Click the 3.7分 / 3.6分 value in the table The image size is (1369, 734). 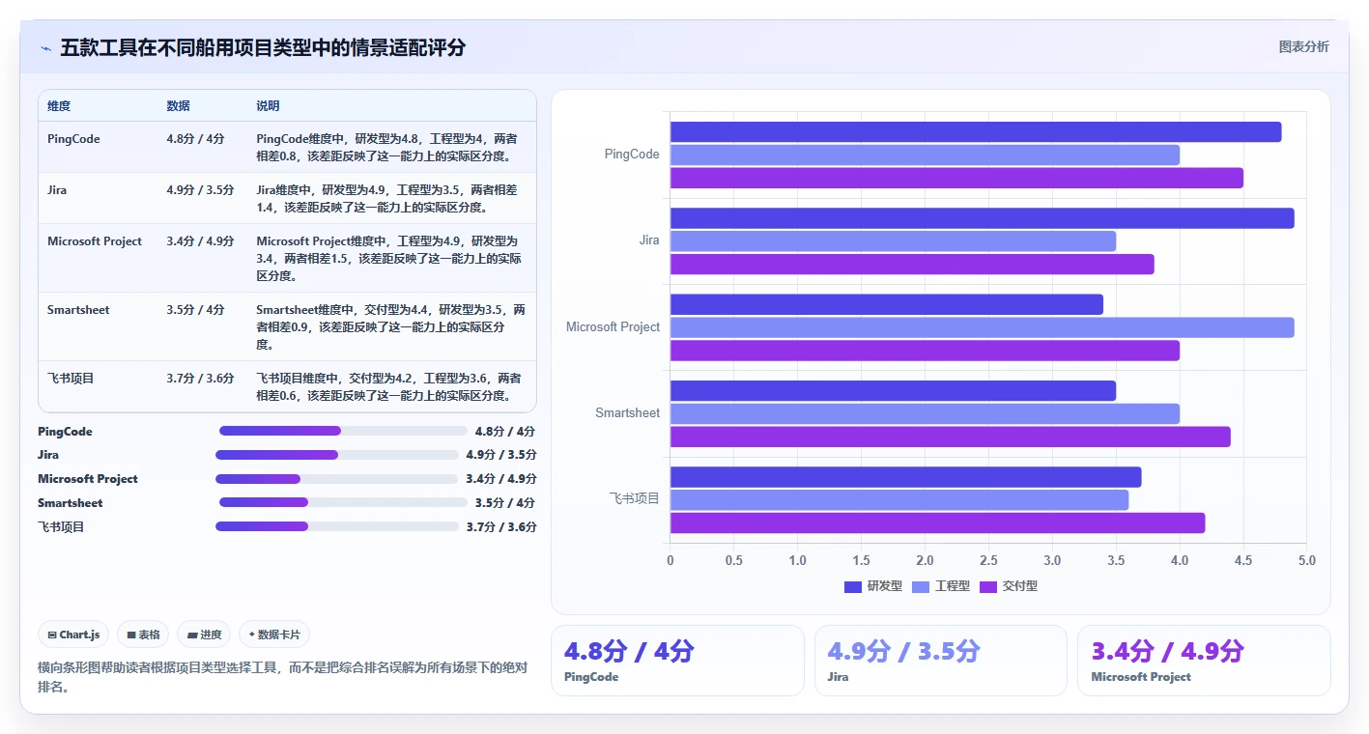200,379
